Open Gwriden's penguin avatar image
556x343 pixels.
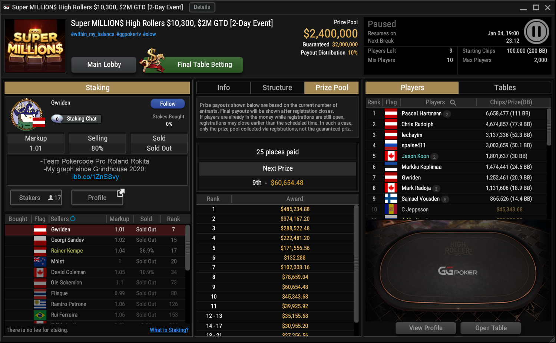(26, 115)
